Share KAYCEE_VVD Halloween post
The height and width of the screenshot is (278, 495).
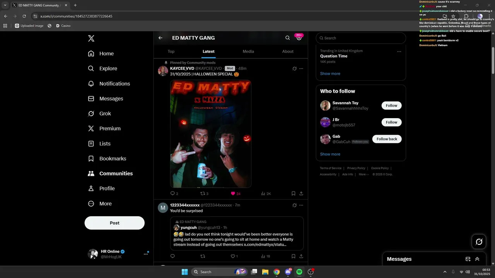pyautogui.click(x=301, y=193)
